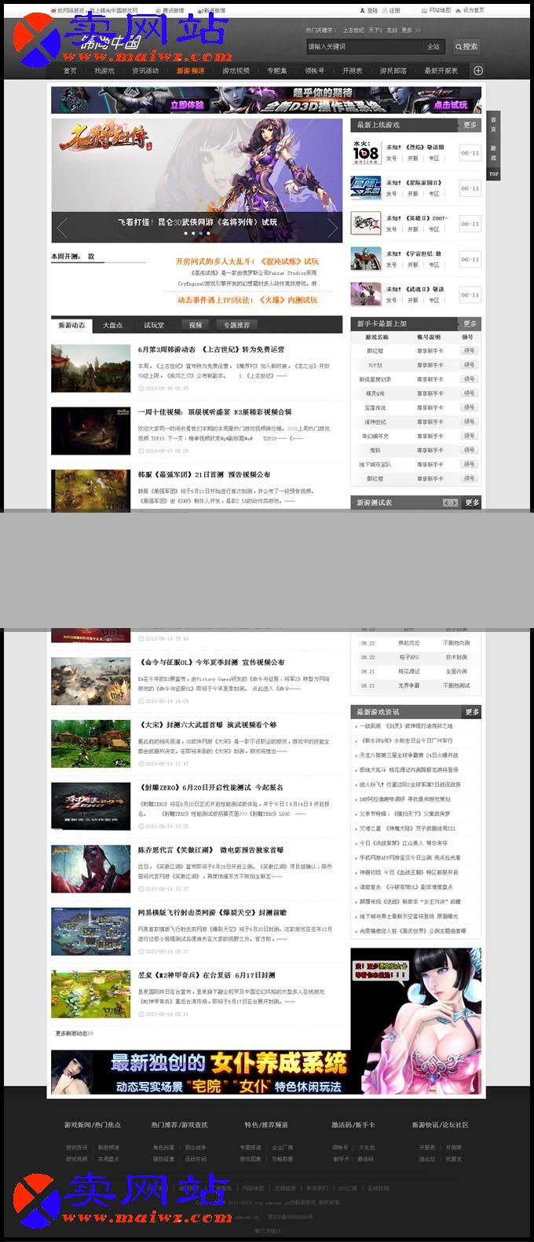Image resolution: width=534 pixels, height=1242 pixels.
Task: Click the plus icon in the navigation bar
Action: tap(477, 71)
